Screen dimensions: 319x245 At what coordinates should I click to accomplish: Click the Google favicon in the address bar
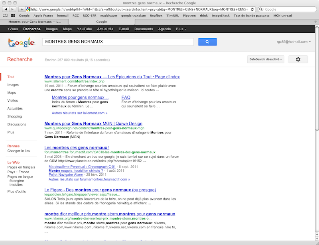coord(28,9)
